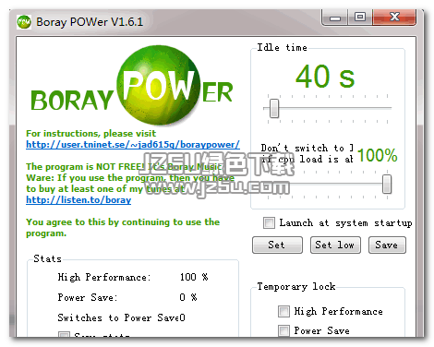Click the 100% cpu load value
The height and width of the screenshot is (347, 434).
click(x=378, y=155)
